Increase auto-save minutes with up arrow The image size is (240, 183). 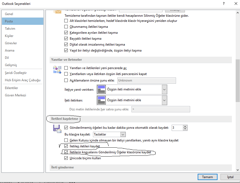[x=185, y=127]
